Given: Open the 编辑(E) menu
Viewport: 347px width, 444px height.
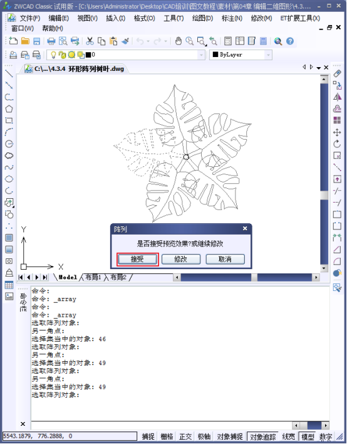Looking at the screenshot, I should click(x=58, y=18).
